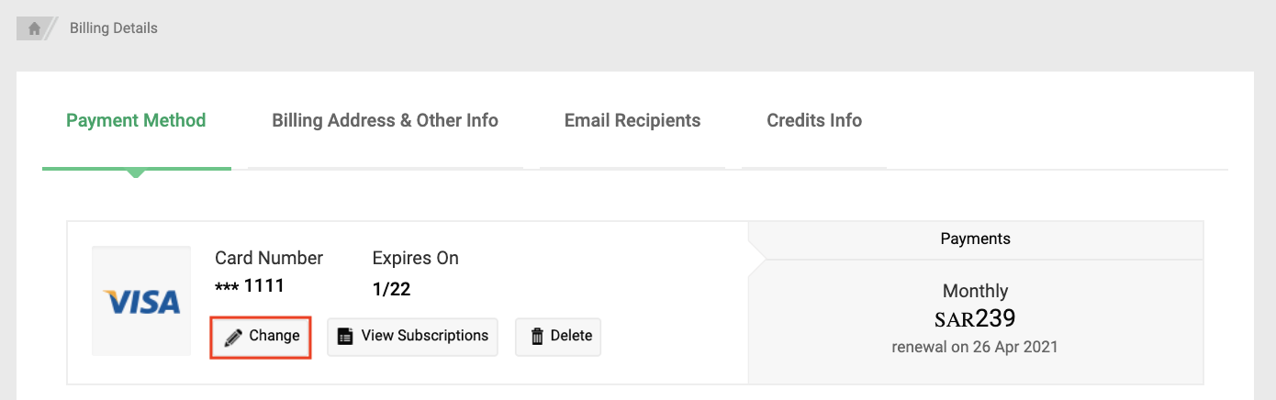The width and height of the screenshot is (1276, 400).
Task: Select the Credits Info tab
Action: pyautogui.click(x=814, y=121)
